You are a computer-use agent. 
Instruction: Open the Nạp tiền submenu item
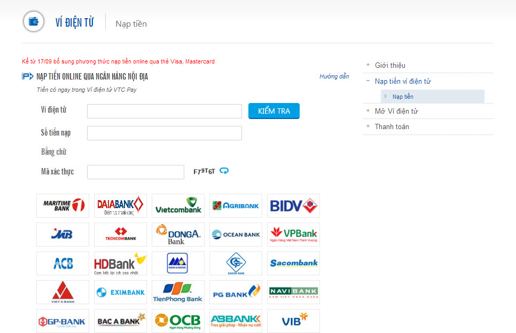(x=433, y=97)
